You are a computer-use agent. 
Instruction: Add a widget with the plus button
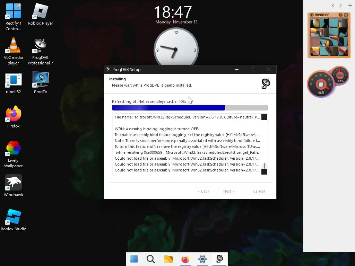350,6
